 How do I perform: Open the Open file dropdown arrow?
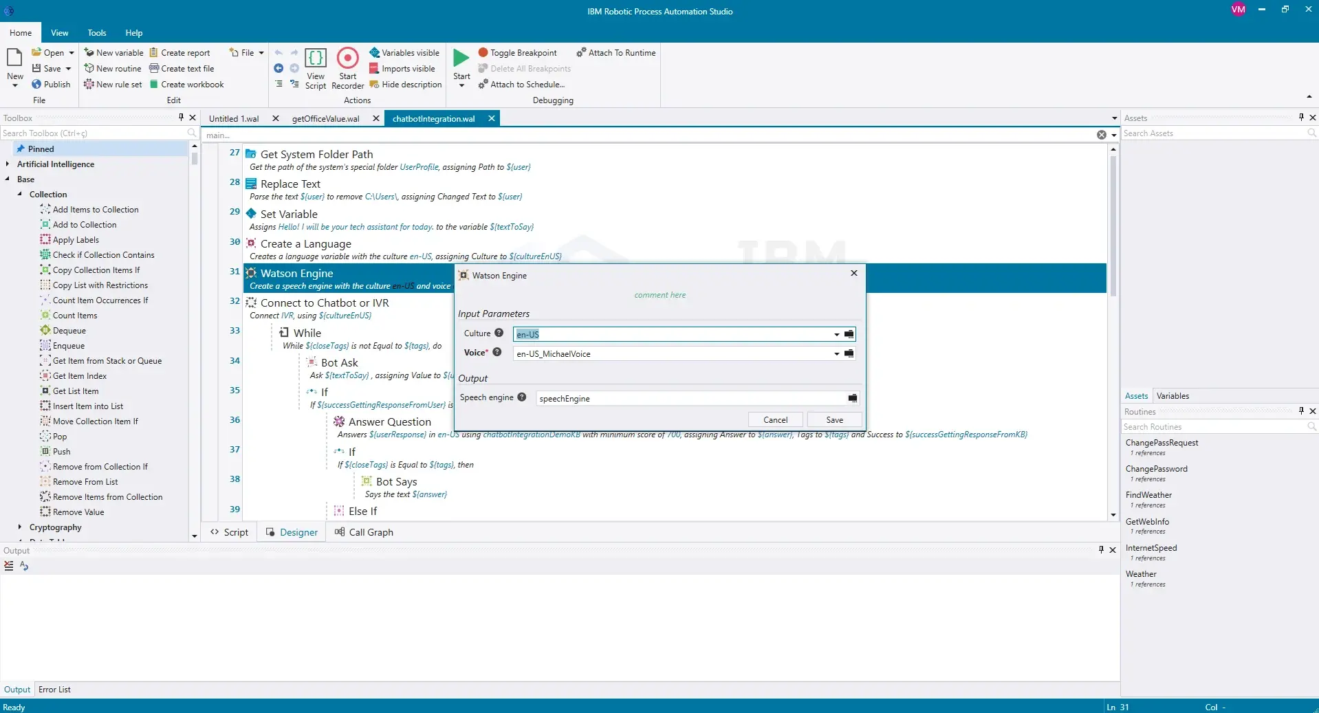point(71,52)
